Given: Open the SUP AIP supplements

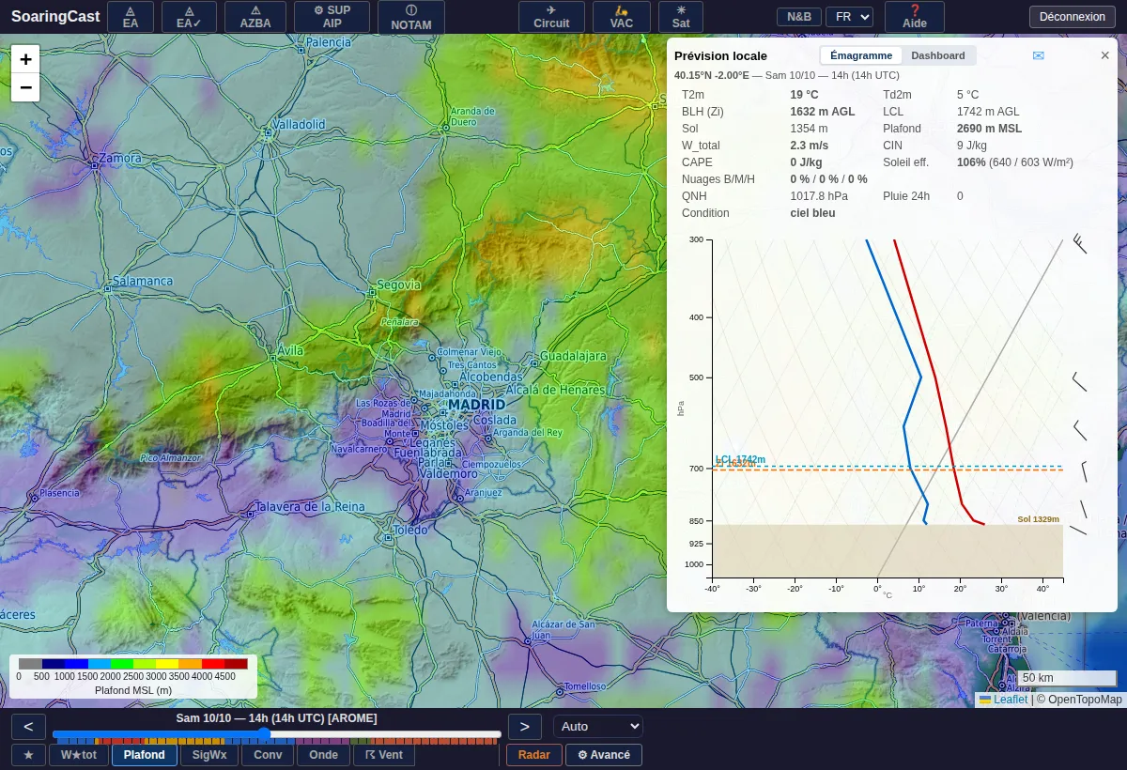Looking at the screenshot, I should (x=332, y=17).
